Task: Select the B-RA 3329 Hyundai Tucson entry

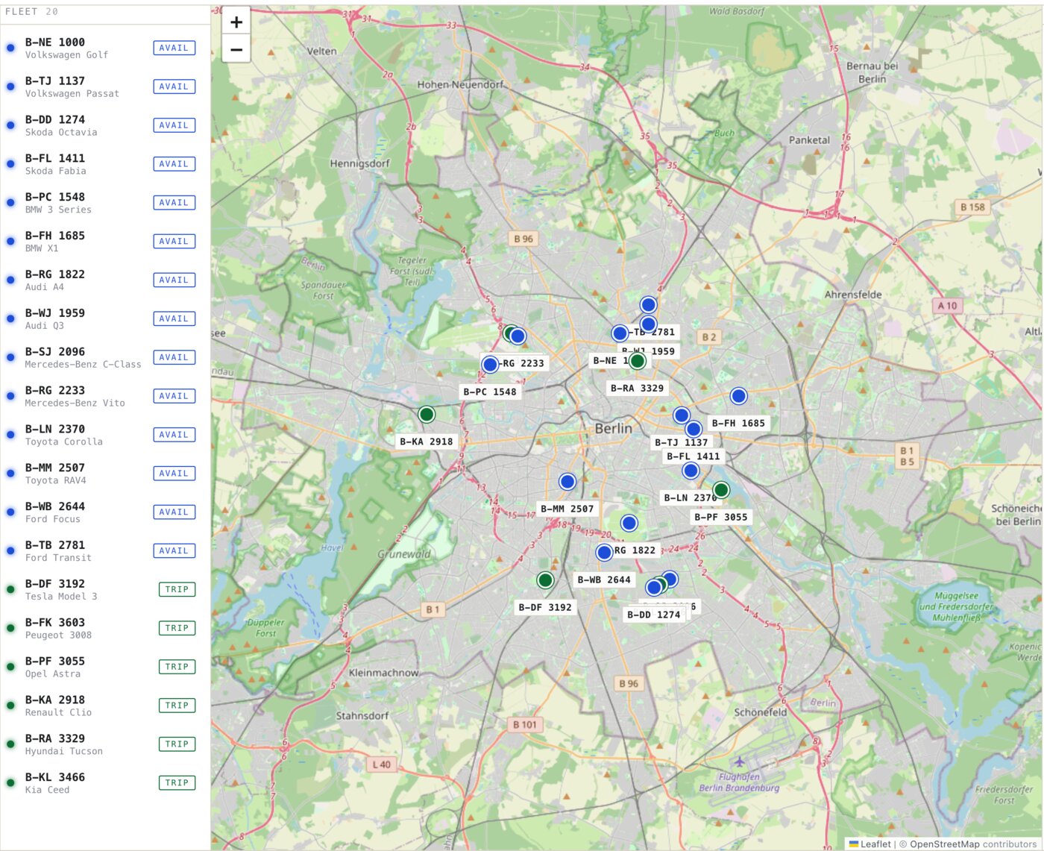Action: 105,744
